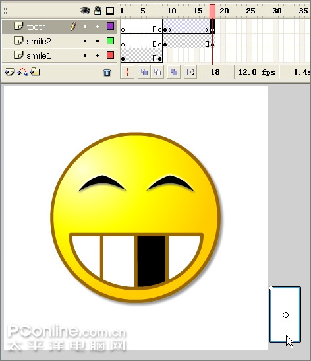Click the Center Frame button

[x=128, y=72]
